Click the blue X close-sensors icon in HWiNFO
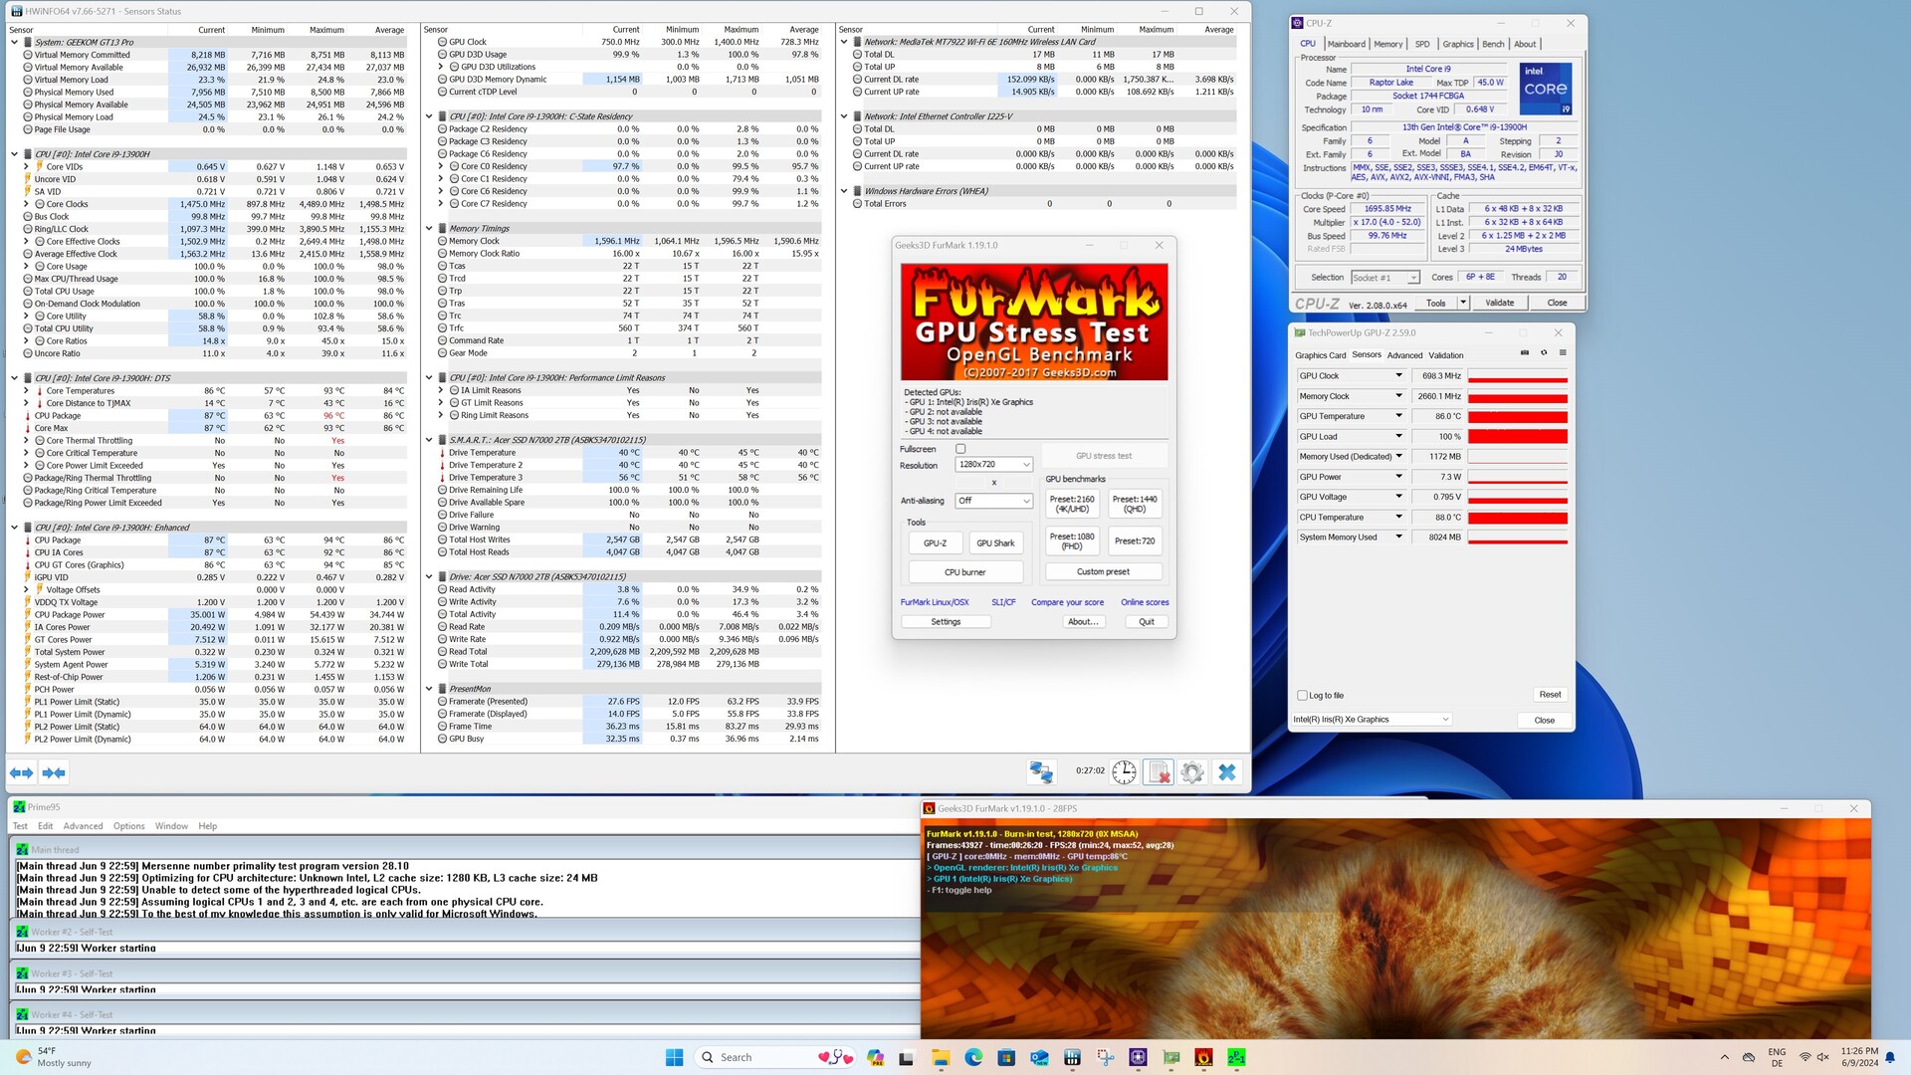 [1226, 771]
